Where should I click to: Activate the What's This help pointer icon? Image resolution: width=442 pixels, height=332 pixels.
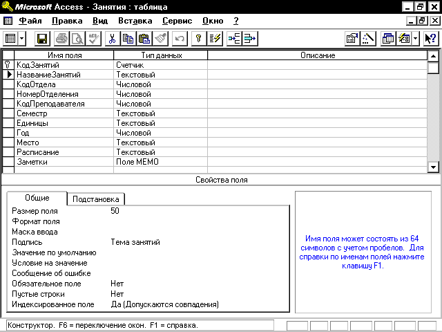tap(431, 39)
